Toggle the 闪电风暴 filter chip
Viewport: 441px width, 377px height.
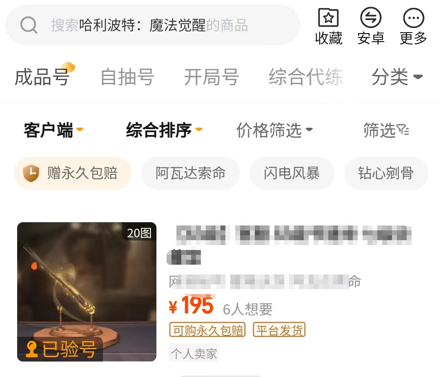click(292, 173)
